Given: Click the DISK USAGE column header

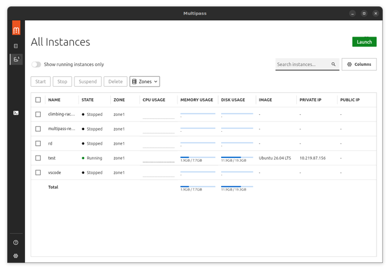Looking at the screenshot, I should 233,100.
